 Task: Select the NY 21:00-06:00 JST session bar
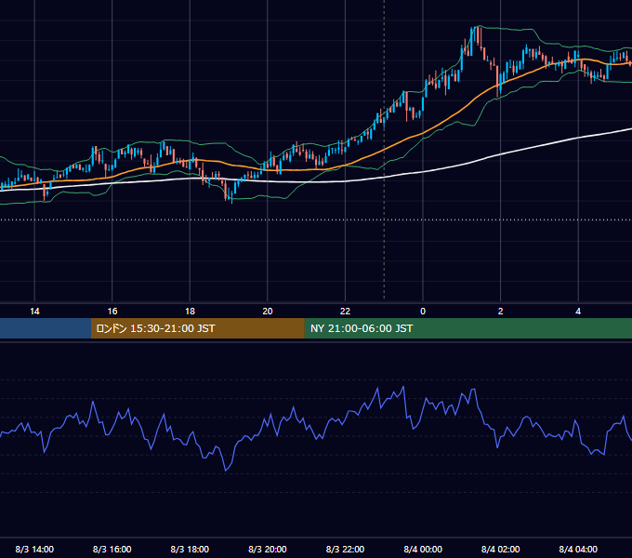pyautogui.click(x=467, y=328)
